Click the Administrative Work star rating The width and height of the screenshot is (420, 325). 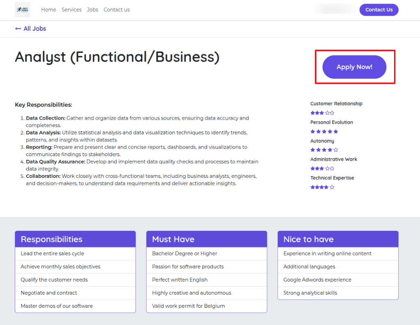(x=322, y=168)
